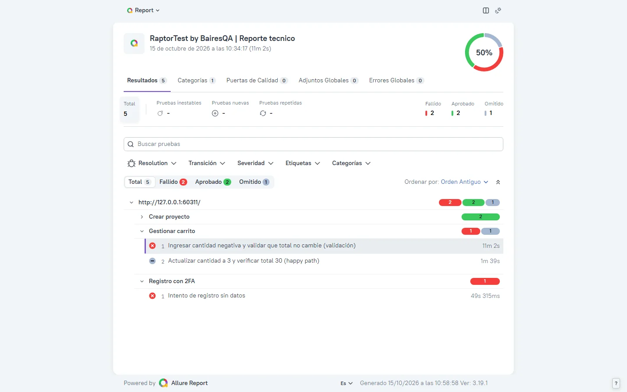
Task: Open test Ingresar cantidad negativa y validar
Action: (x=324, y=246)
